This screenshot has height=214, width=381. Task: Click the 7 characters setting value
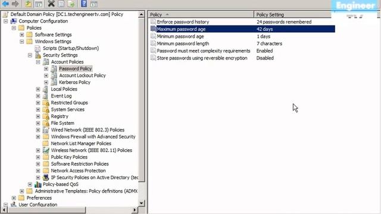click(x=269, y=43)
